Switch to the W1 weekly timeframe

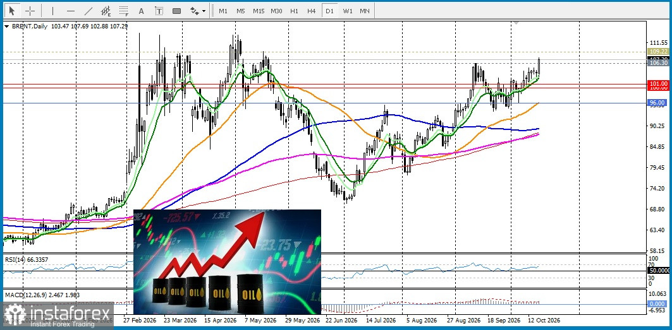coord(348,11)
